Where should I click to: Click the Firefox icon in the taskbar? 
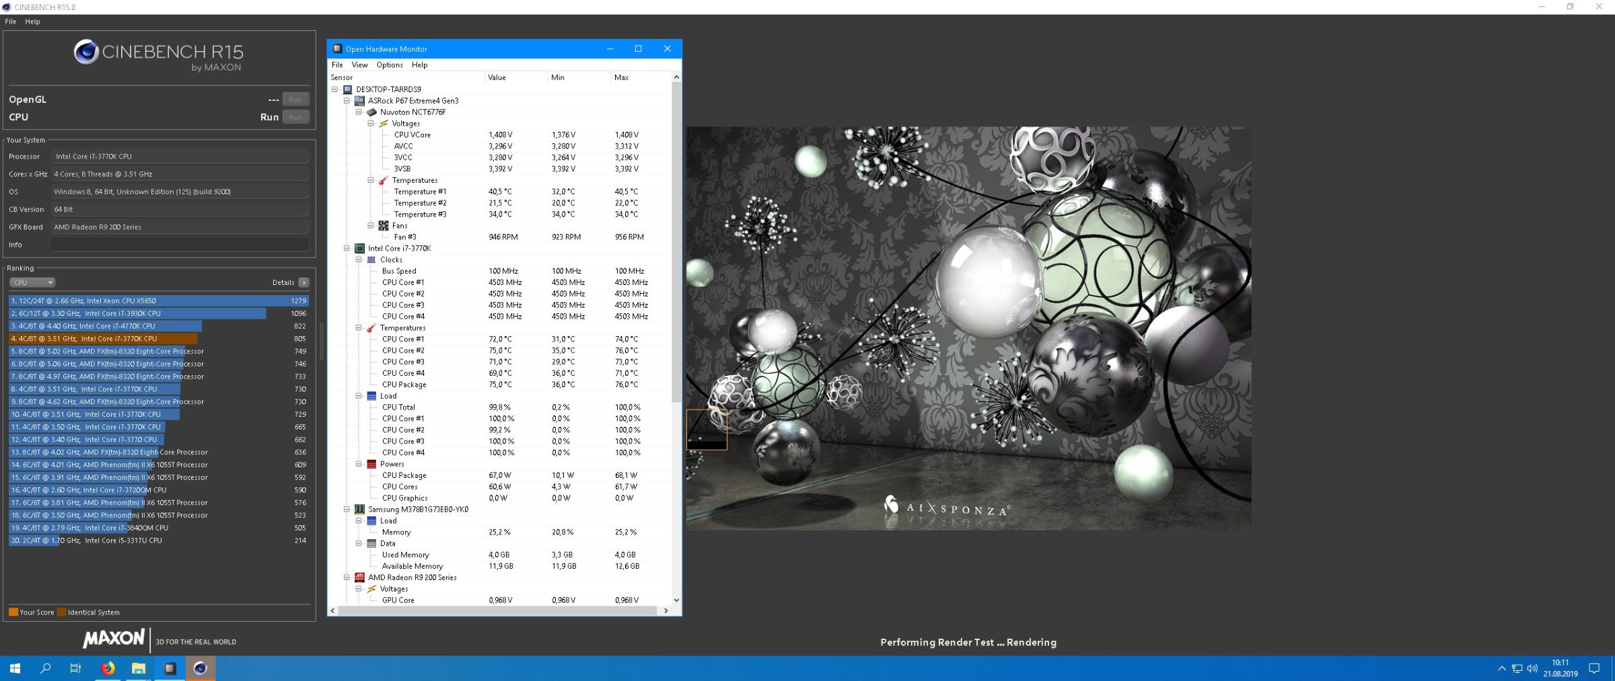[x=108, y=668]
